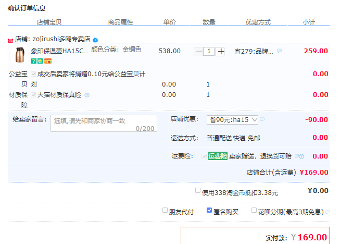Click the green shield guarantee icon
The width and height of the screenshot is (340, 244).
tap(40, 61)
